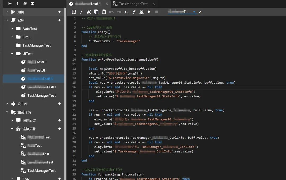Add a new item to 设备
This screenshot has height=180, width=286.
click(x=60, y=178)
